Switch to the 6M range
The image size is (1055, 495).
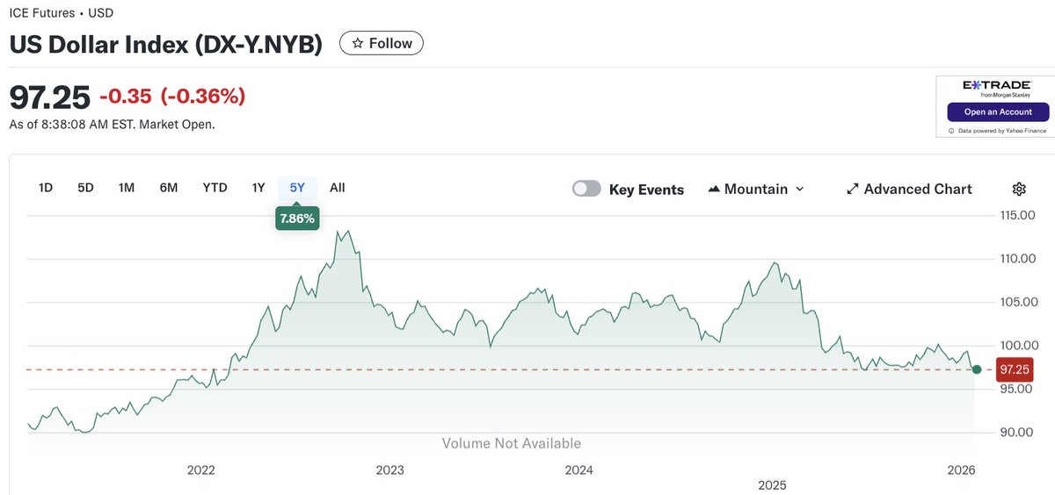169,187
